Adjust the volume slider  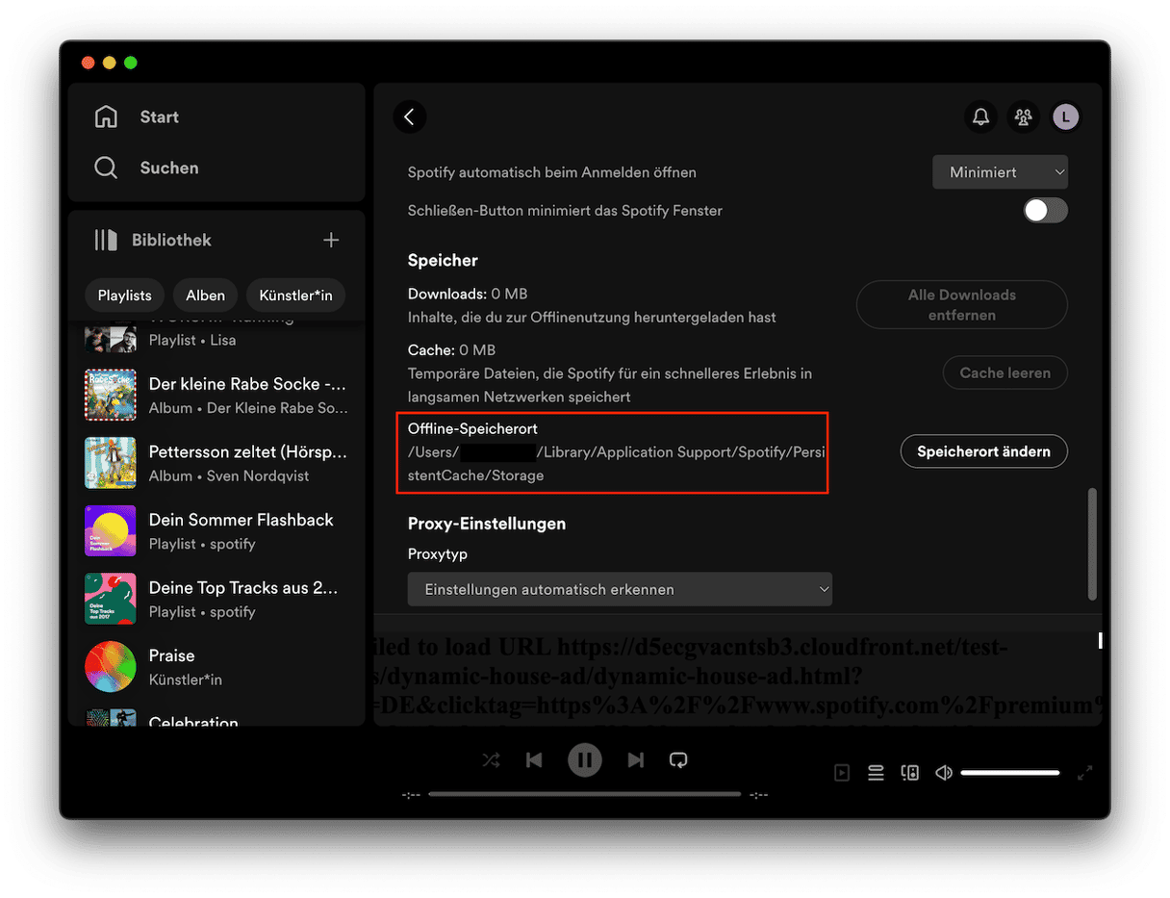(1009, 772)
